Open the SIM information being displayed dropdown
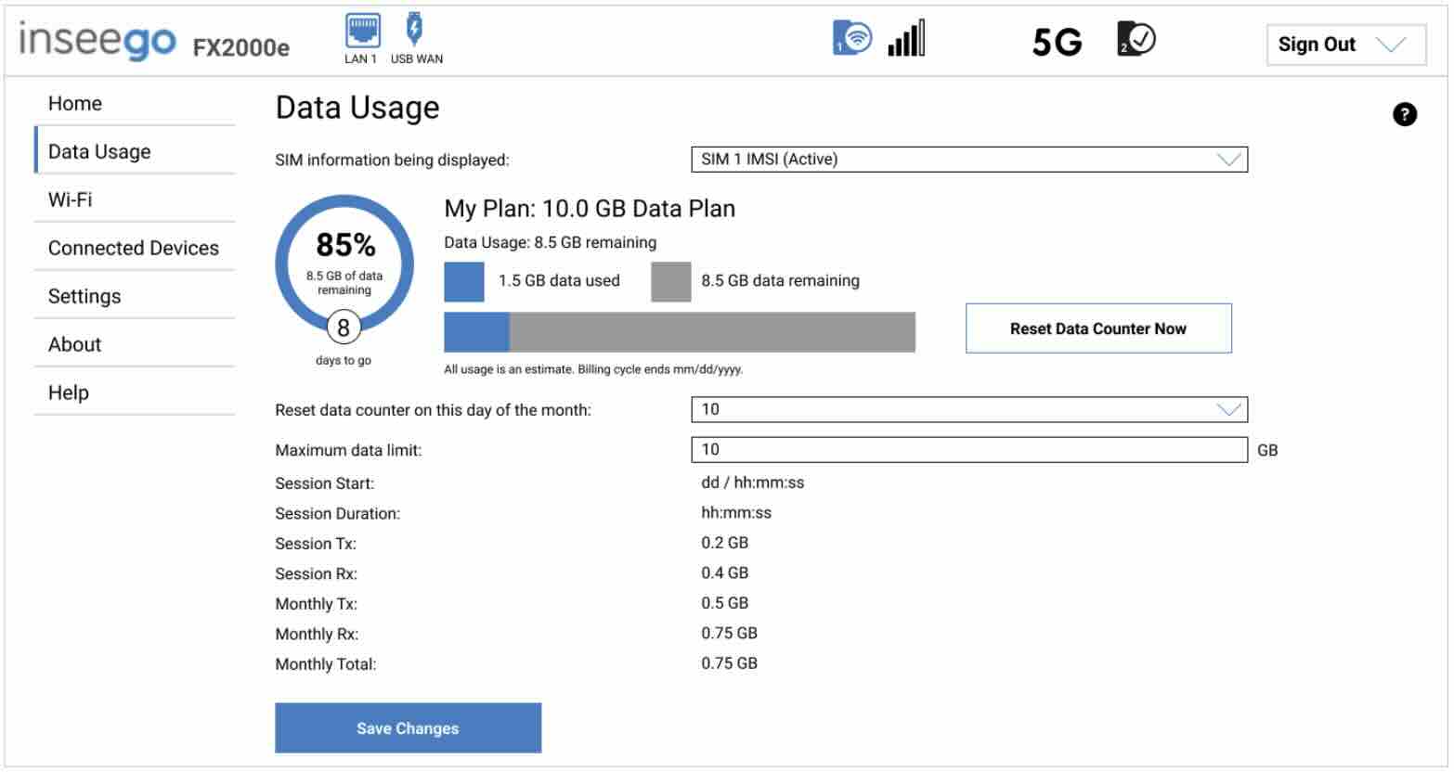The image size is (1454, 772). pos(968,159)
